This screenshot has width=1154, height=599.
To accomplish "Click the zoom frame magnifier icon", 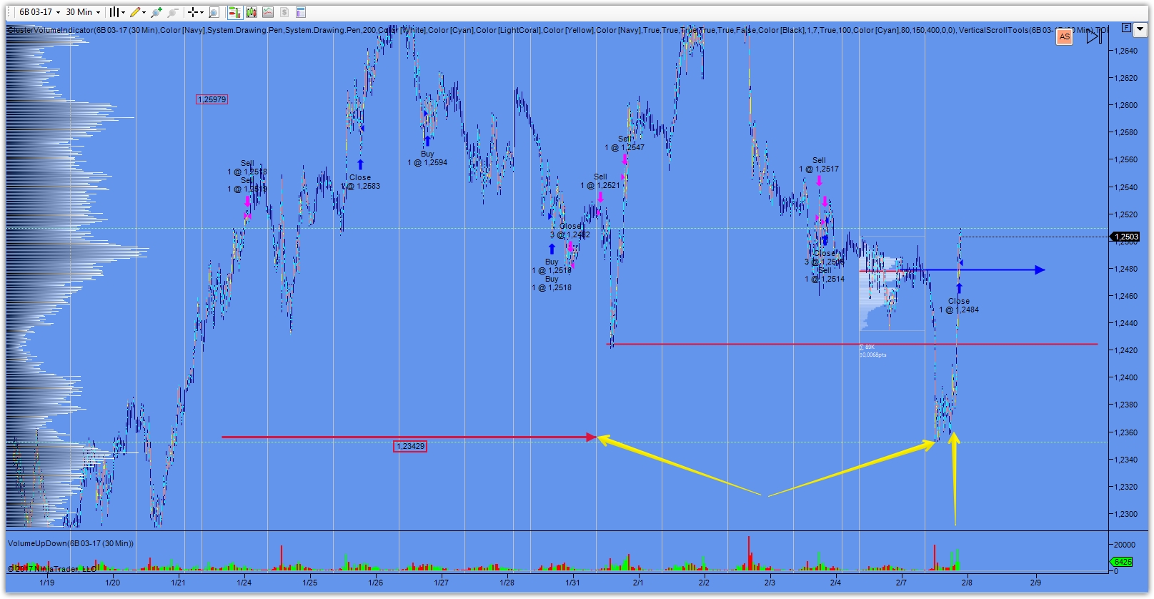I will [x=214, y=12].
